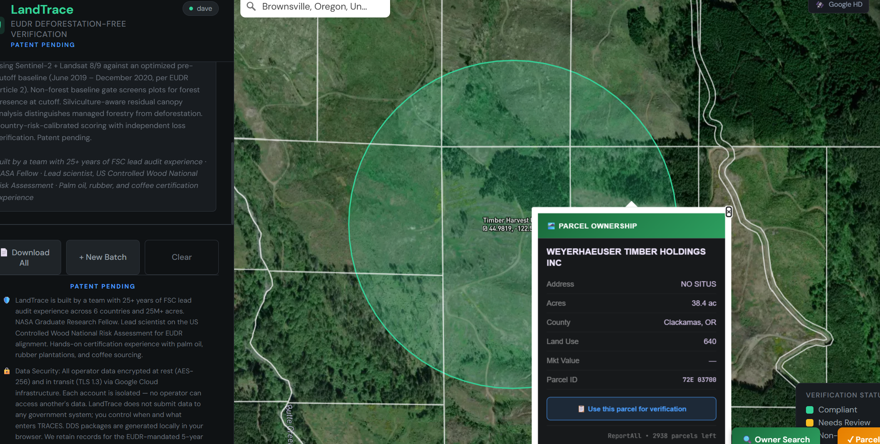Close the Parcel Ownership popup

729,212
